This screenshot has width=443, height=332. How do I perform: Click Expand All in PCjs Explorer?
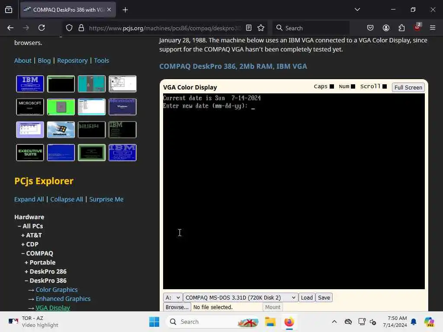(x=29, y=199)
